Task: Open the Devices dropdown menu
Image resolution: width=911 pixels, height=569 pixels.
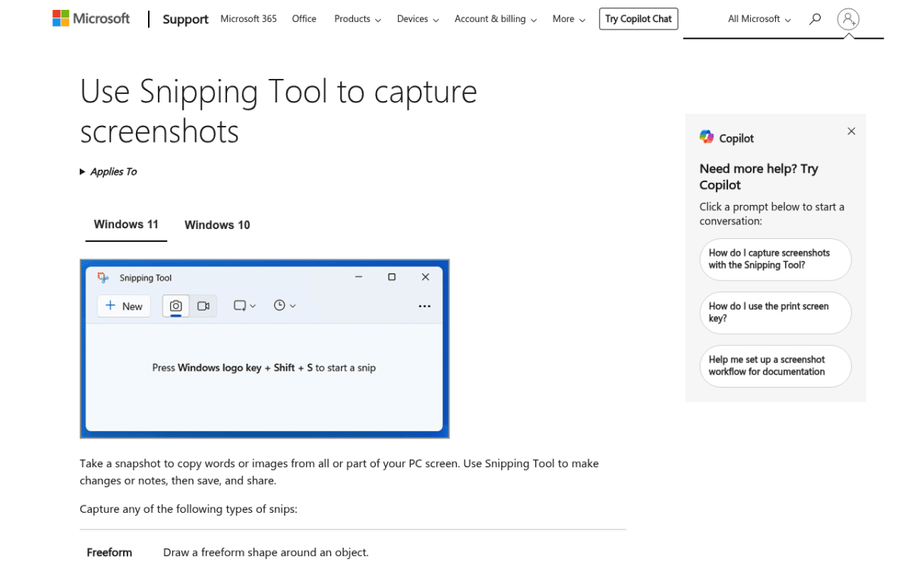Action: pos(418,19)
